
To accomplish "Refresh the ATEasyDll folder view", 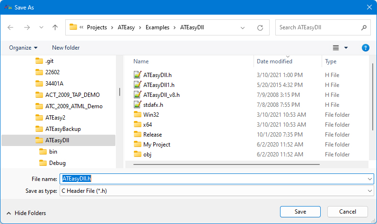I will [x=260, y=27].
